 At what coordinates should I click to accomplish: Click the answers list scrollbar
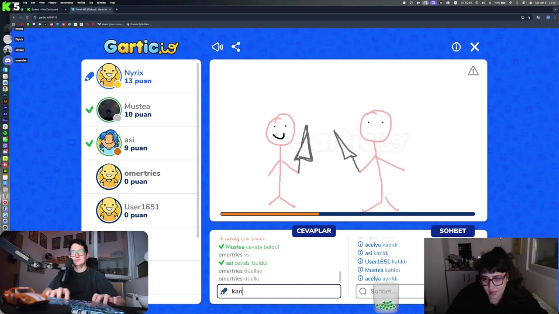[340, 277]
